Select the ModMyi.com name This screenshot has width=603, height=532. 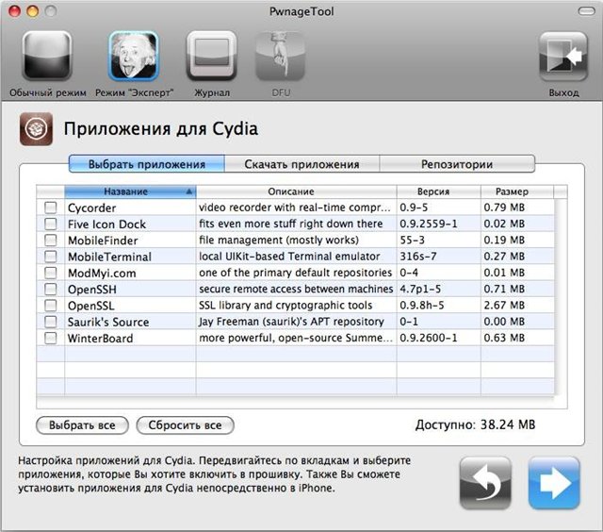[x=102, y=274]
